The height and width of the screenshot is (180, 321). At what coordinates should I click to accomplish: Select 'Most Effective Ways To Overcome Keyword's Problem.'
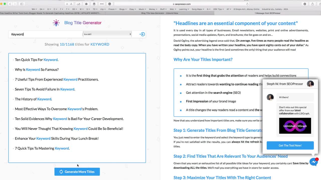click(56, 109)
